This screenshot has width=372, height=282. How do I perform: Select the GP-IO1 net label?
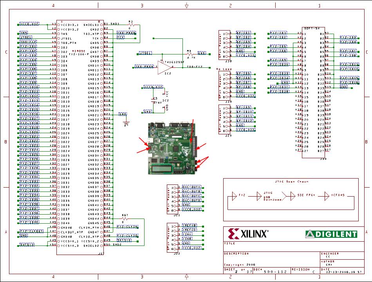pos(244,33)
